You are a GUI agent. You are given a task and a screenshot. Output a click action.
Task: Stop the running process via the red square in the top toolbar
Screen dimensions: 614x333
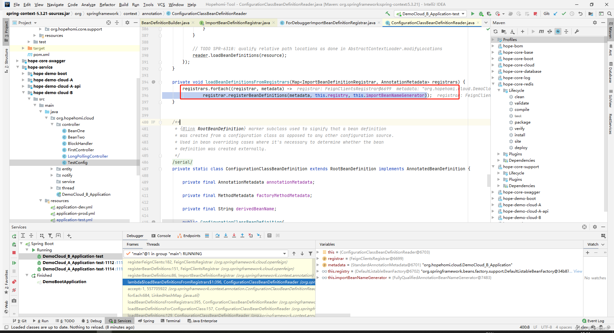[535, 14]
